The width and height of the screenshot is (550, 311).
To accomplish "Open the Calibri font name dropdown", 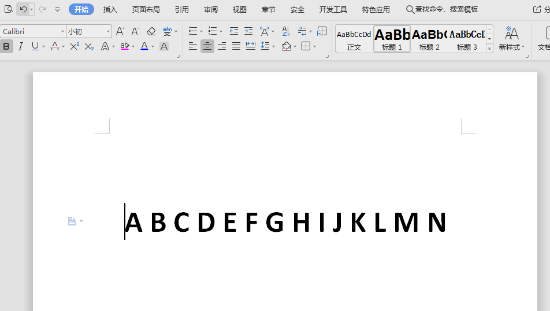I will click(62, 32).
